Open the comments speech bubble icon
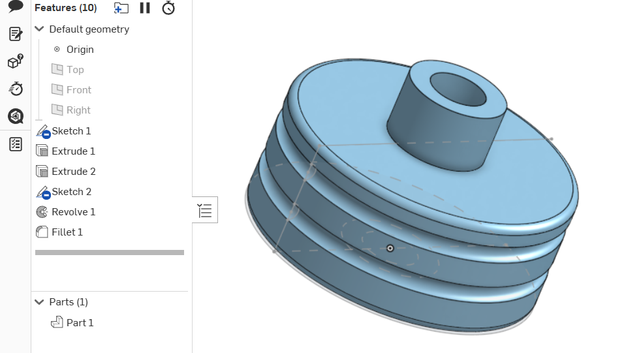The image size is (626, 353). 16,6
